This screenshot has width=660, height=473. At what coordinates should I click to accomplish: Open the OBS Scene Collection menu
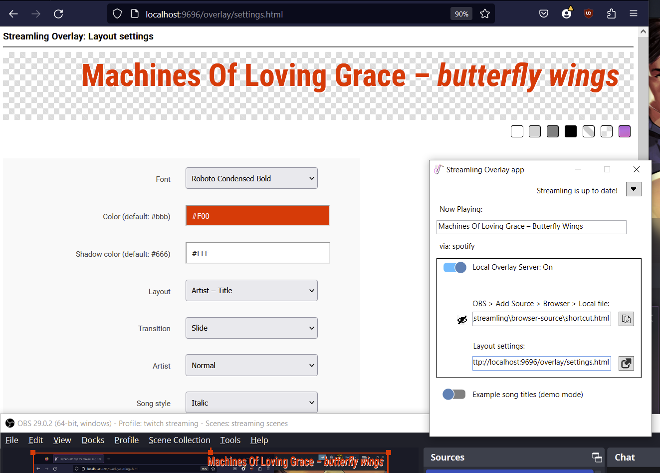click(x=180, y=440)
